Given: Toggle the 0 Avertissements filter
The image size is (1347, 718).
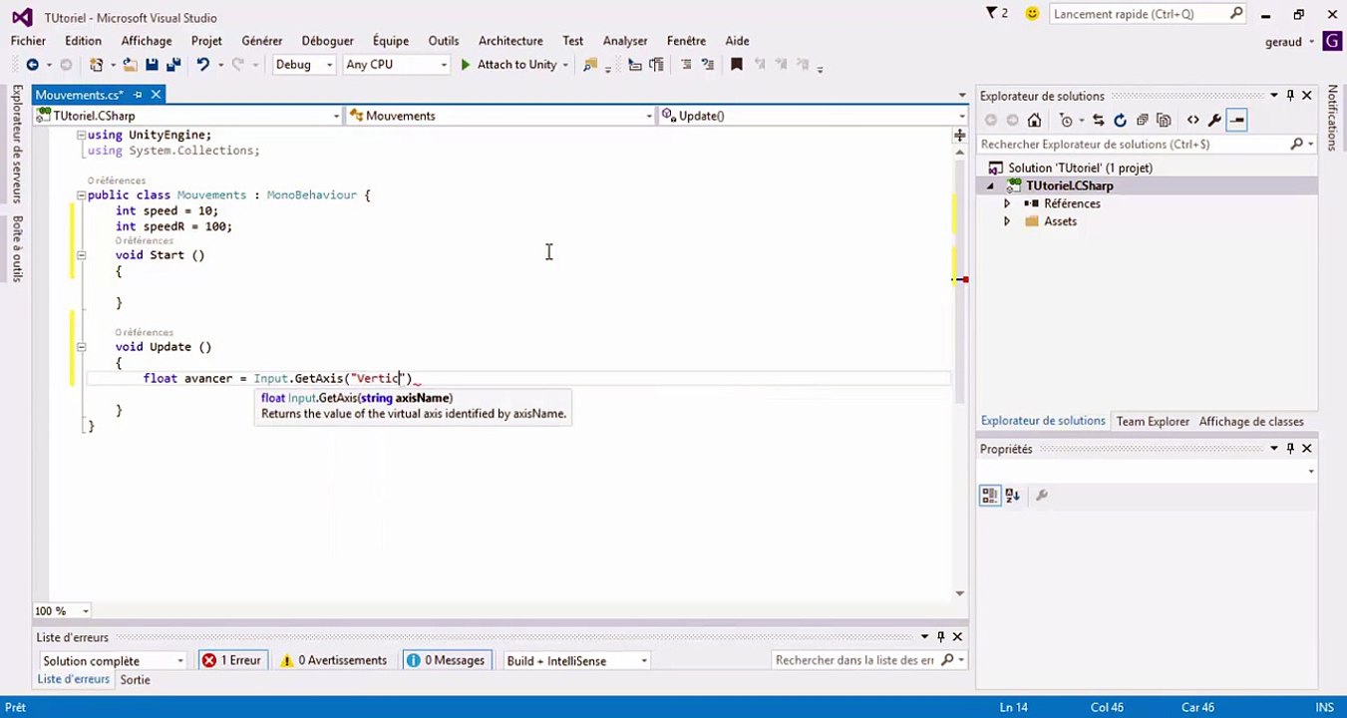Looking at the screenshot, I should click(x=333, y=660).
